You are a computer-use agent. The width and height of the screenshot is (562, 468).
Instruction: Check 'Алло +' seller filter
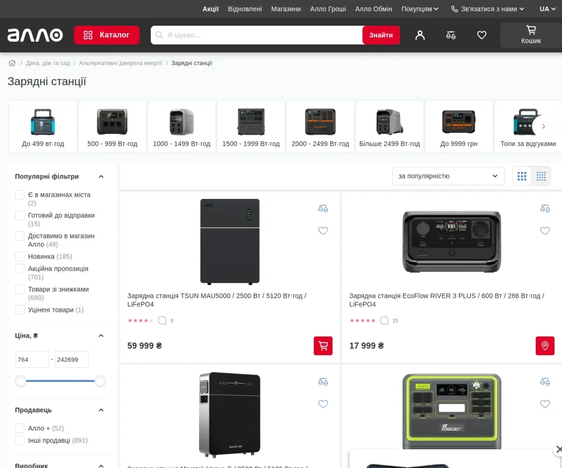click(20, 428)
